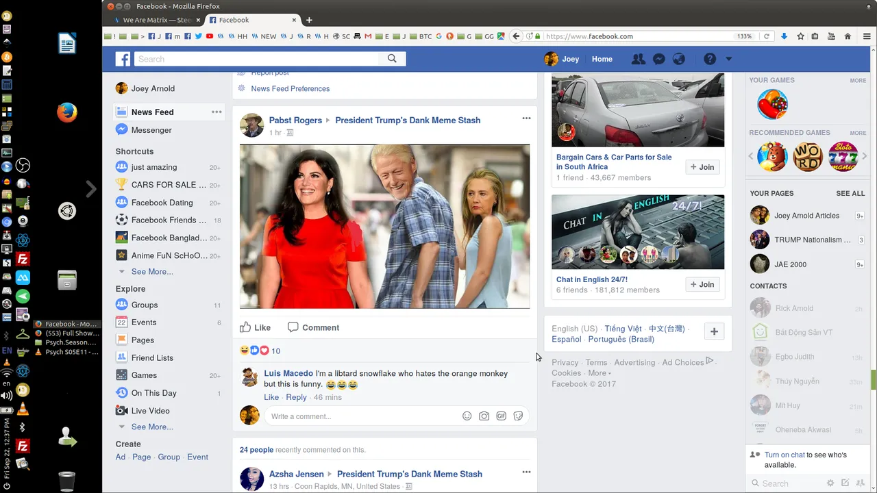
Task: Open Messenger in left sidebar
Action: click(x=151, y=130)
